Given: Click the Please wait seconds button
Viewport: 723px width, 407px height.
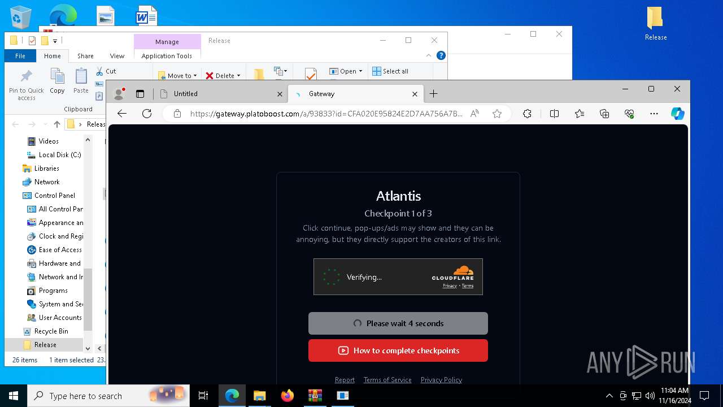Looking at the screenshot, I should coord(398,323).
